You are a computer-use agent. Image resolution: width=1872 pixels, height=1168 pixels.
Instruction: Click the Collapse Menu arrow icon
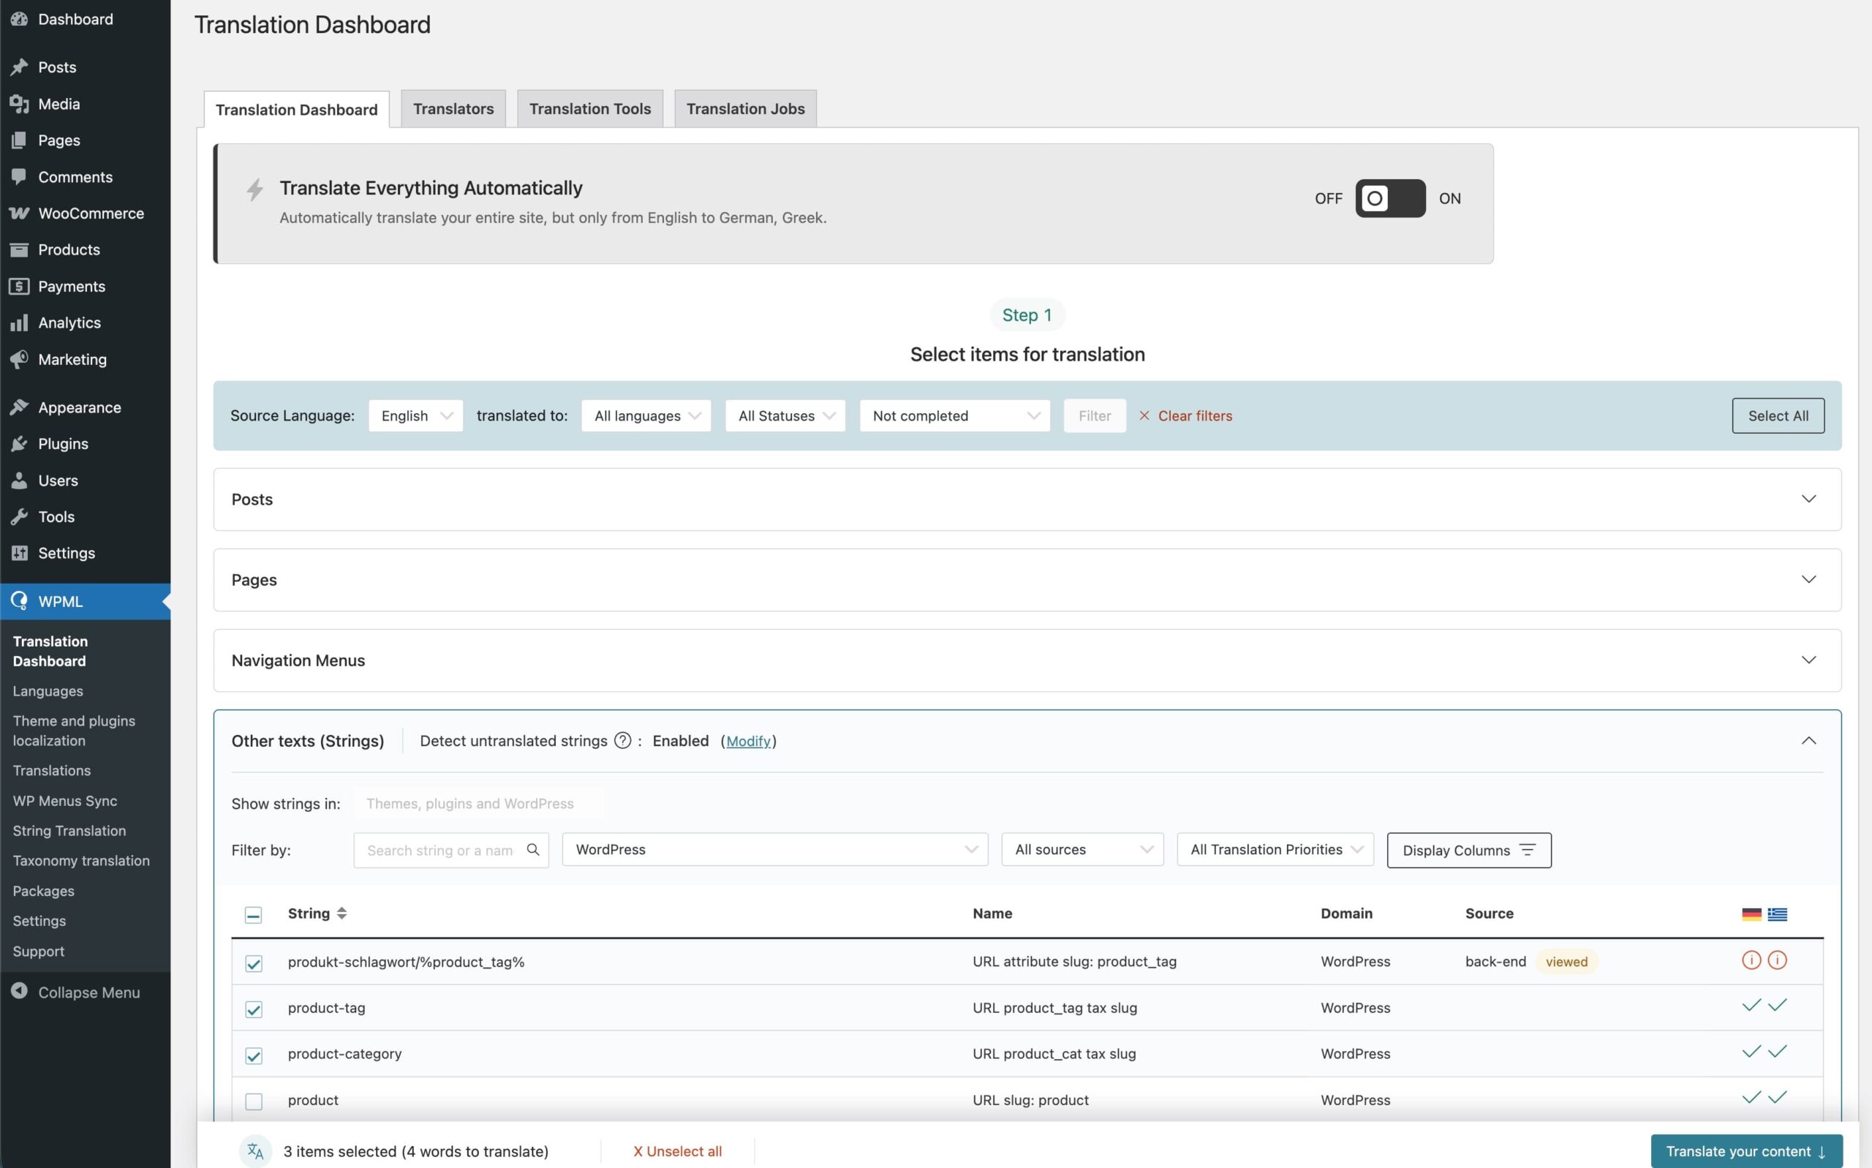pyautogui.click(x=19, y=991)
